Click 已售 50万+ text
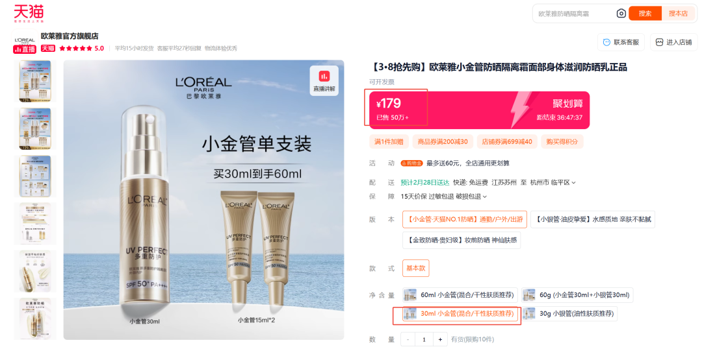The image size is (702, 347). (x=393, y=118)
